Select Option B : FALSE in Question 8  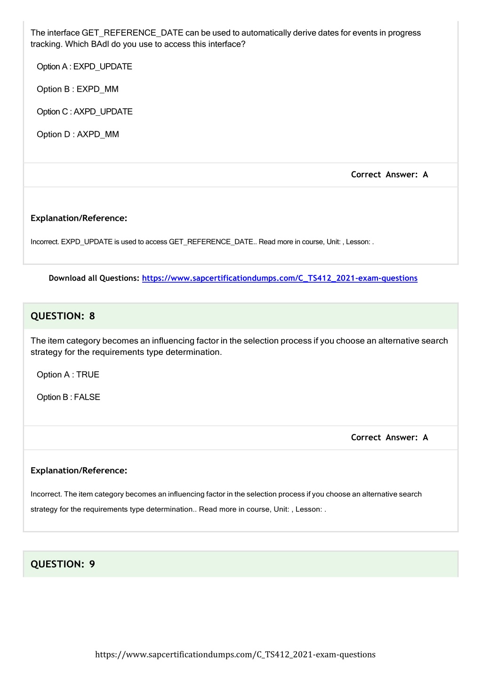[x=68, y=397]
